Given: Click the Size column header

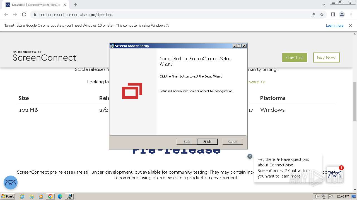Looking at the screenshot, I should 24,98.
